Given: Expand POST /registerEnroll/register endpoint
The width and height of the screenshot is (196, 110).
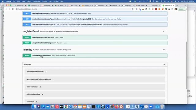Looking at the screenshot, I should (95, 43).
